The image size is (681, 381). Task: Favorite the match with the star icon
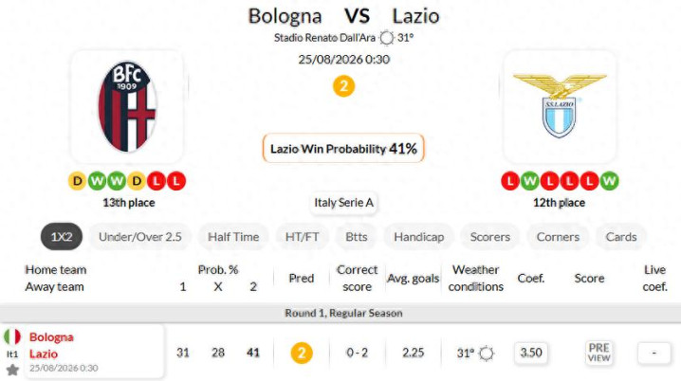12,370
